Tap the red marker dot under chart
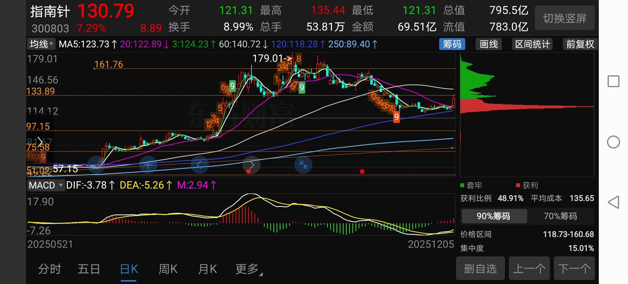 click(362, 171)
